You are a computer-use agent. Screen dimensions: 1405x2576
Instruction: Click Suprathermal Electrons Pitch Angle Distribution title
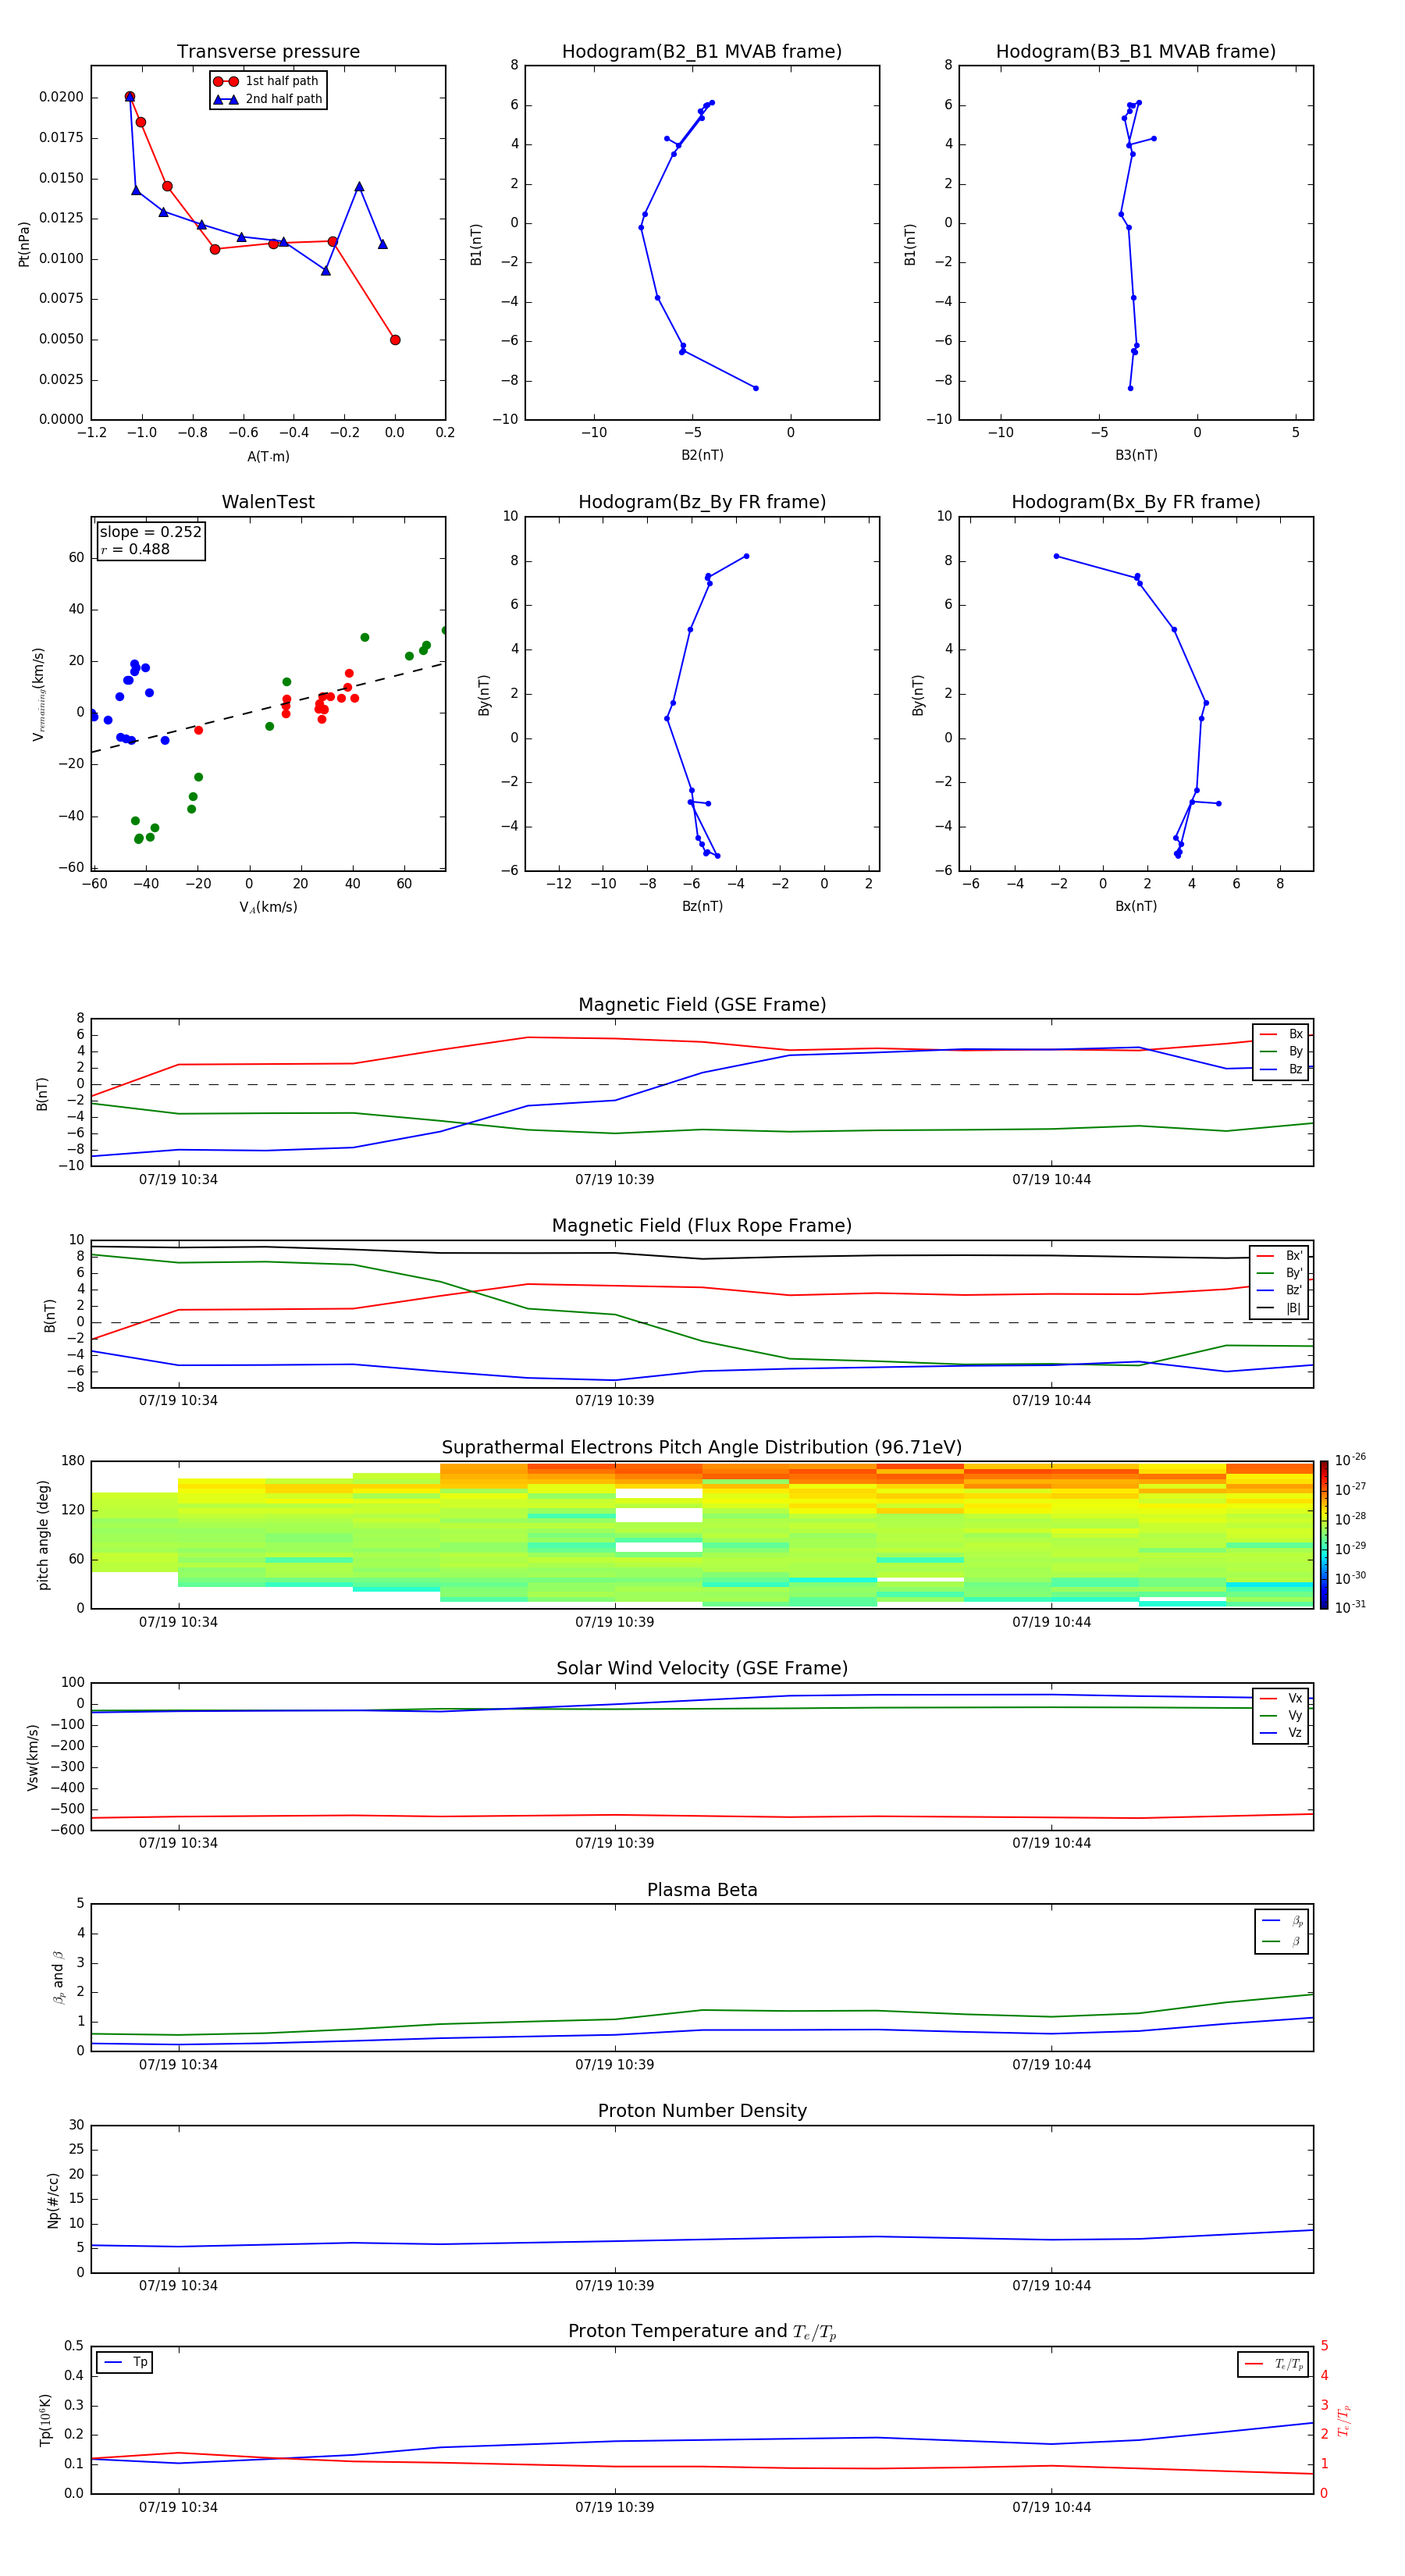pyautogui.click(x=702, y=1448)
